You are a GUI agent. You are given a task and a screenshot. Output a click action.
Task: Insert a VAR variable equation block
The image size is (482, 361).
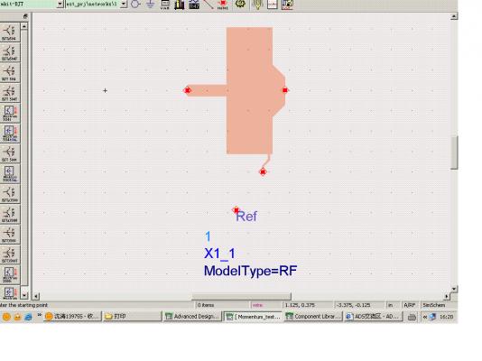coord(165,4)
